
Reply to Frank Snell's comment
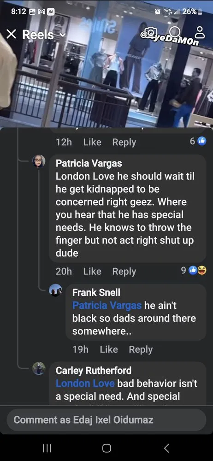[141, 349]
